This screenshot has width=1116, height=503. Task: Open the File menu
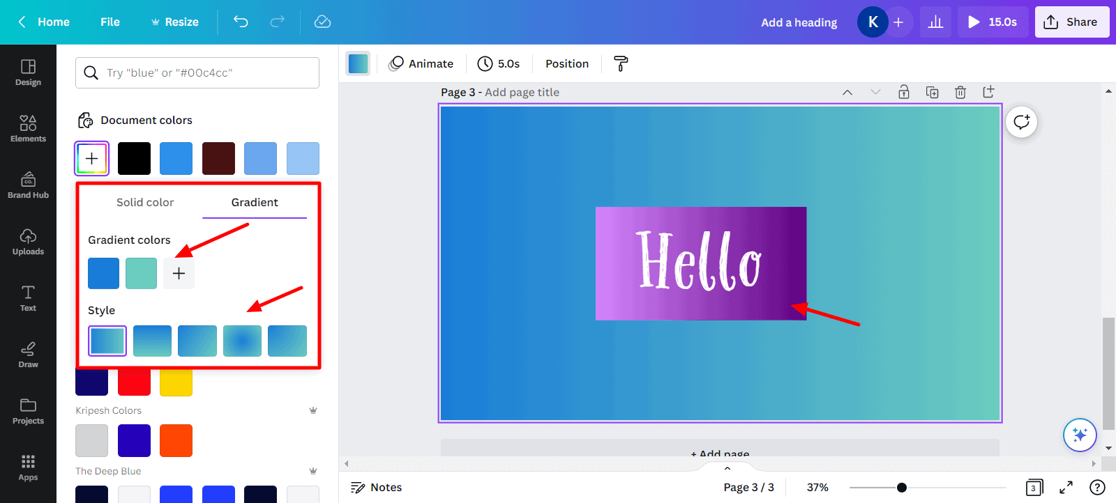click(x=110, y=22)
